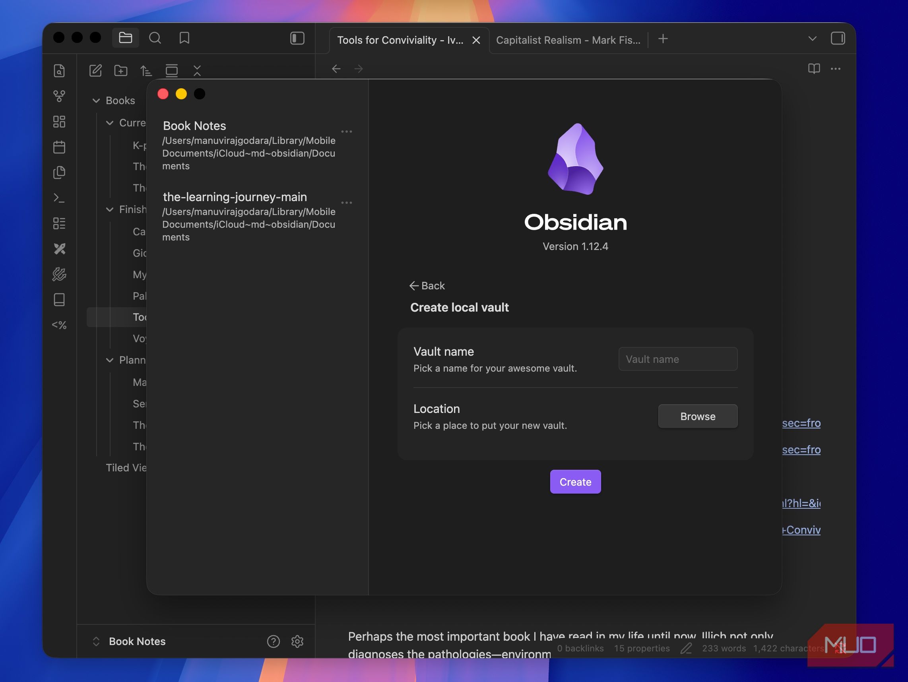Screen dimensions: 908x682
Task: Open the command palette ribbon icon
Action: (59, 198)
